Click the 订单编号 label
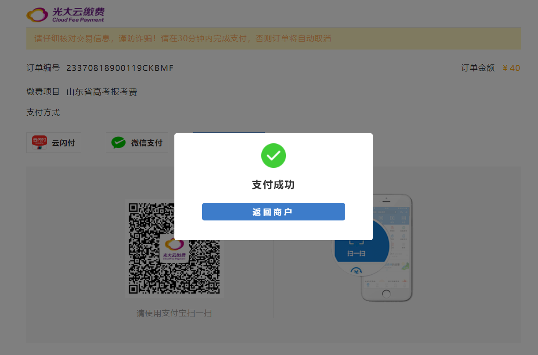The width and height of the screenshot is (538, 355). [x=43, y=68]
